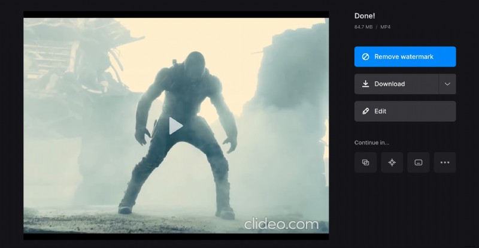Click the 'Done!' heading text
The image size is (479, 248).
click(365, 16)
